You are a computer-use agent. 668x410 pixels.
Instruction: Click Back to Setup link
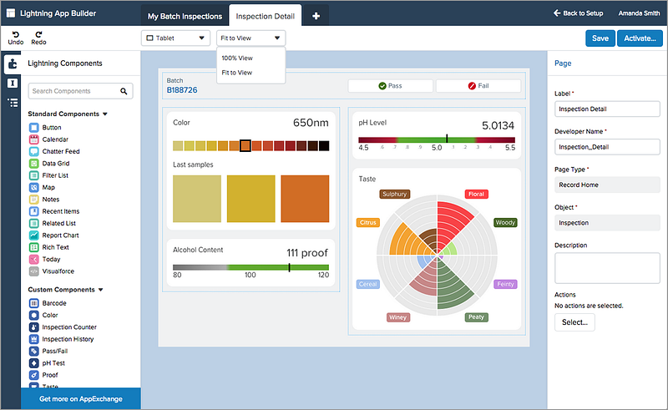pos(578,13)
